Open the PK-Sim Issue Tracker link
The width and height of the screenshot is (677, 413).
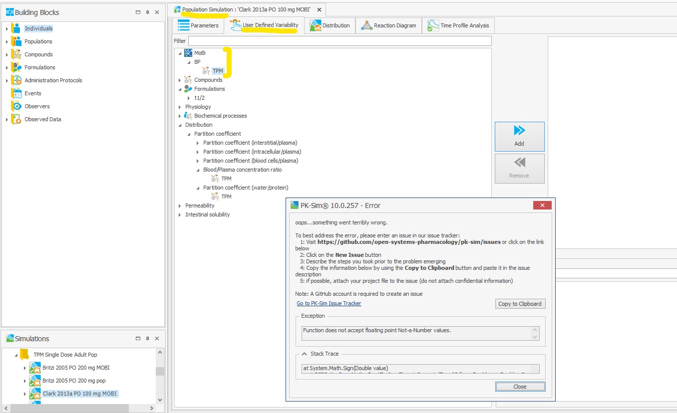point(329,303)
